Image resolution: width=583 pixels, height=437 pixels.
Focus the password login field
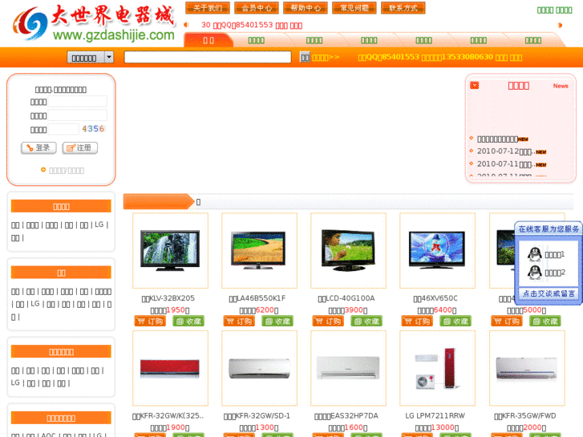77,115
